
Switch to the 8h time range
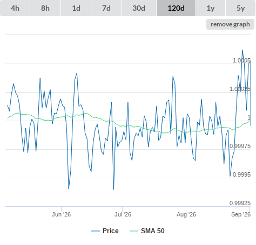pyautogui.click(x=45, y=8)
